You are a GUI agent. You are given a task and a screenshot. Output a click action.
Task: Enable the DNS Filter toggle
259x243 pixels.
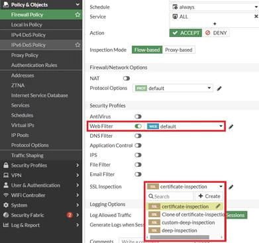[138, 136]
